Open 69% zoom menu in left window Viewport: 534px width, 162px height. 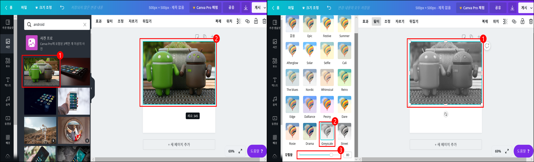tap(231, 151)
